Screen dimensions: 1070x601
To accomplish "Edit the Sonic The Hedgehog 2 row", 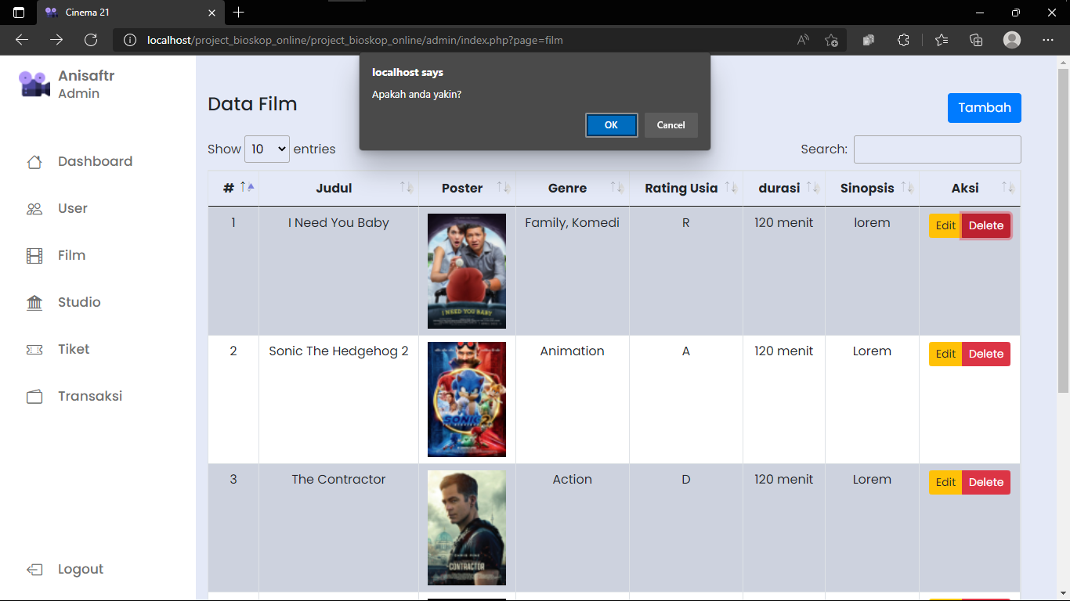I will click(945, 354).
